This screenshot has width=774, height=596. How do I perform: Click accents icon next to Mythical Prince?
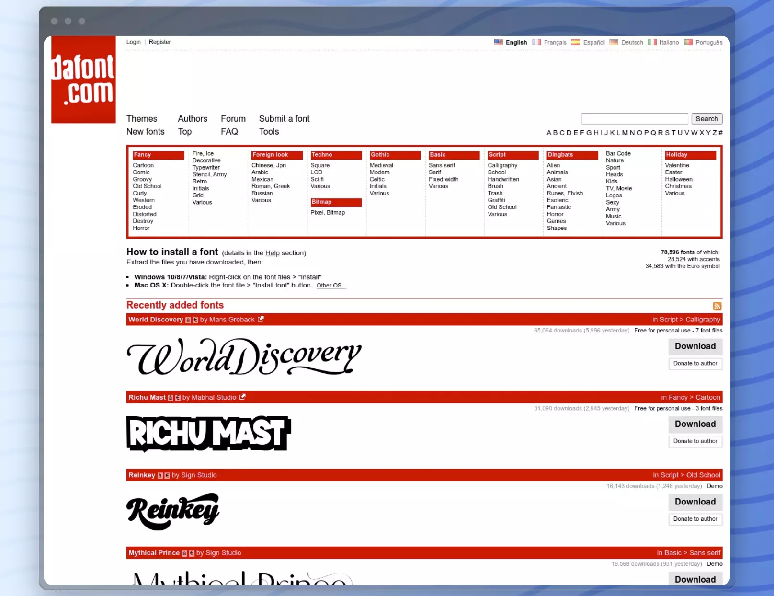pos(184,553)
